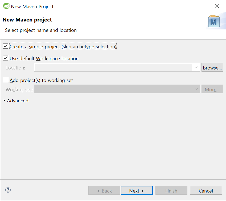Click the 'New Maven project' heading
The image size is (226, 201).
click(27, 20)
